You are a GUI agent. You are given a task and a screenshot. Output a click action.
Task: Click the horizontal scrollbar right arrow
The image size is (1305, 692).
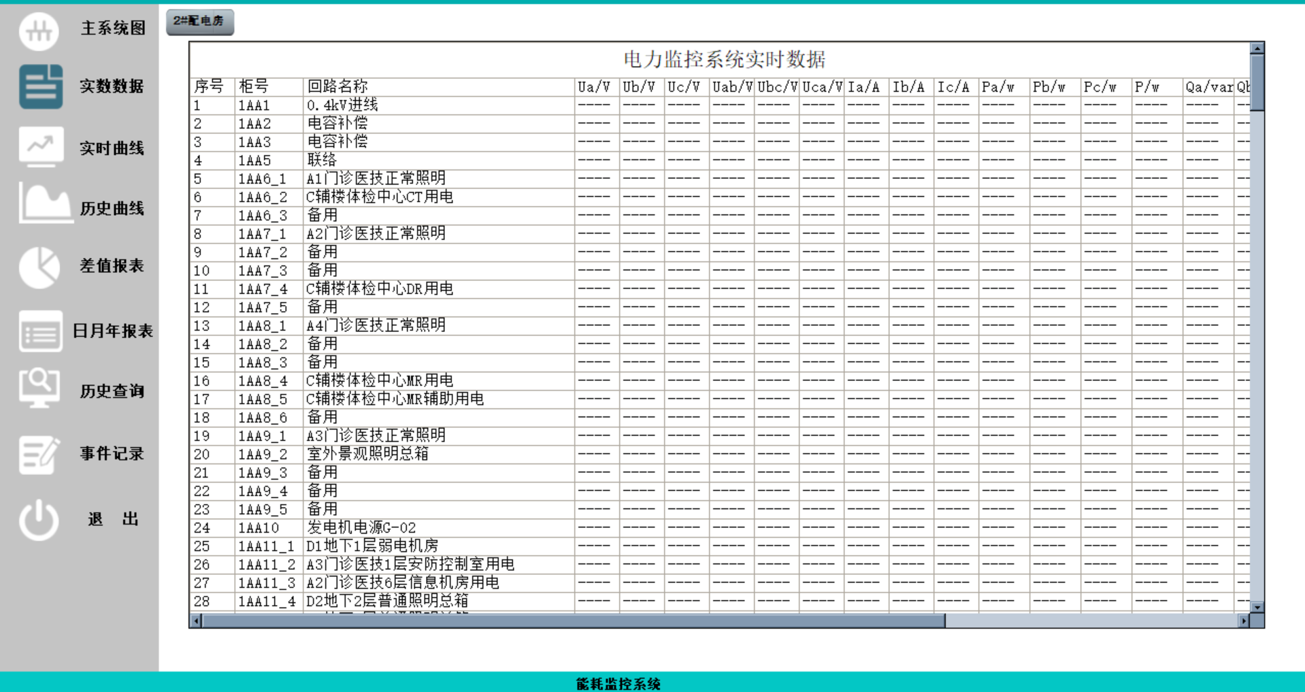[x=1242, y=620]
